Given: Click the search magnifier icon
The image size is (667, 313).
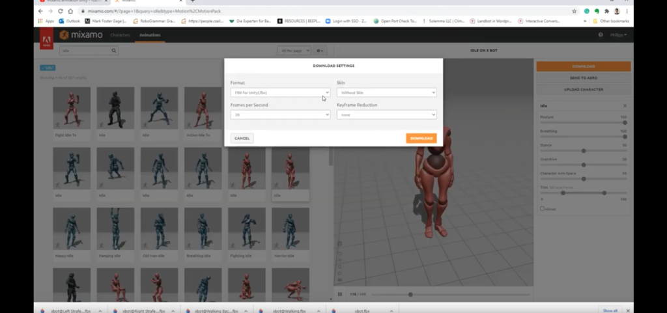Looking at the screenshot, I should pyautogui.click(x=114, y=50).
